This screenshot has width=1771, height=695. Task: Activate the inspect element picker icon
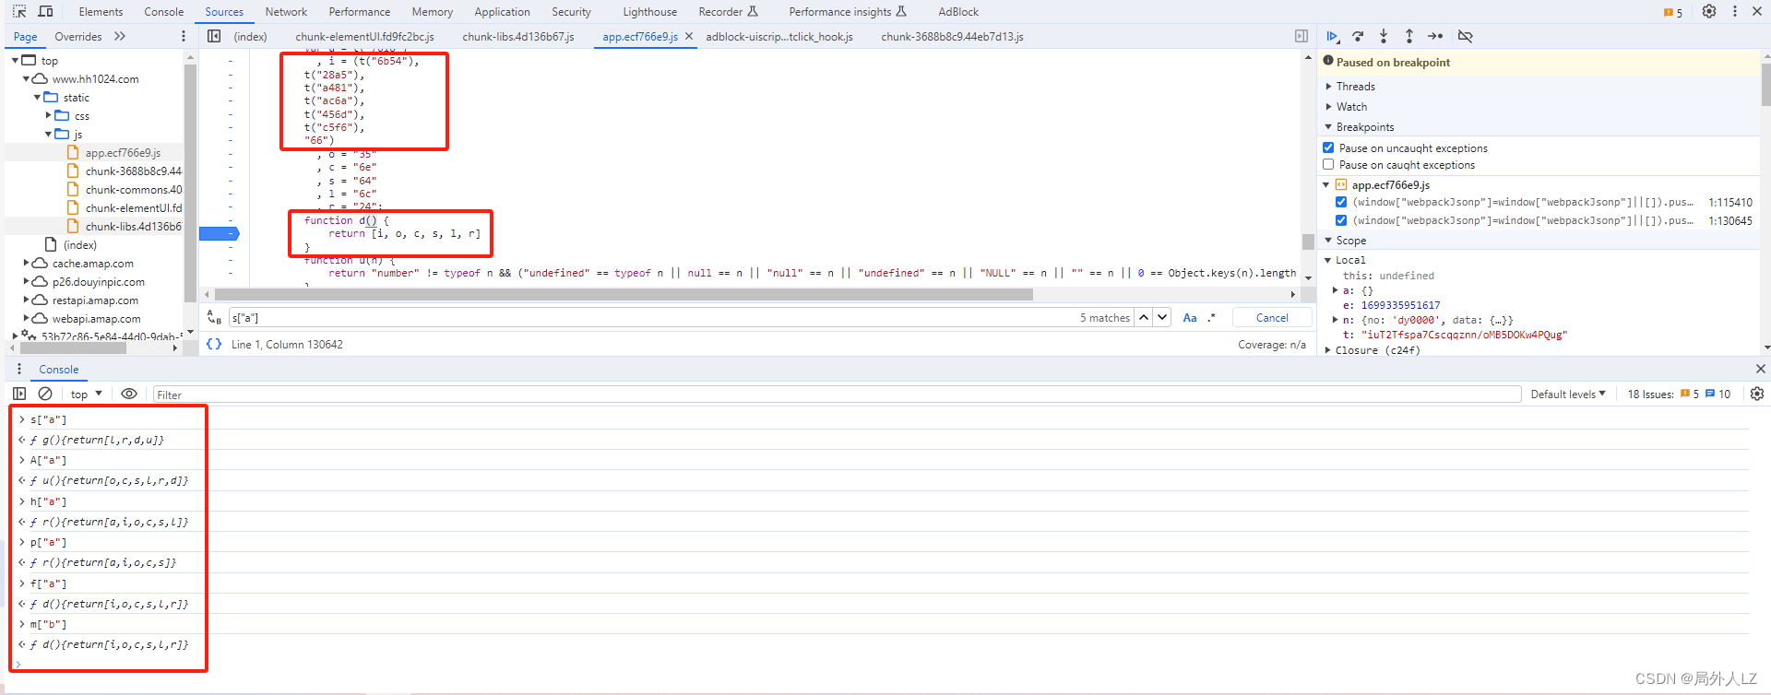(19, 12)
